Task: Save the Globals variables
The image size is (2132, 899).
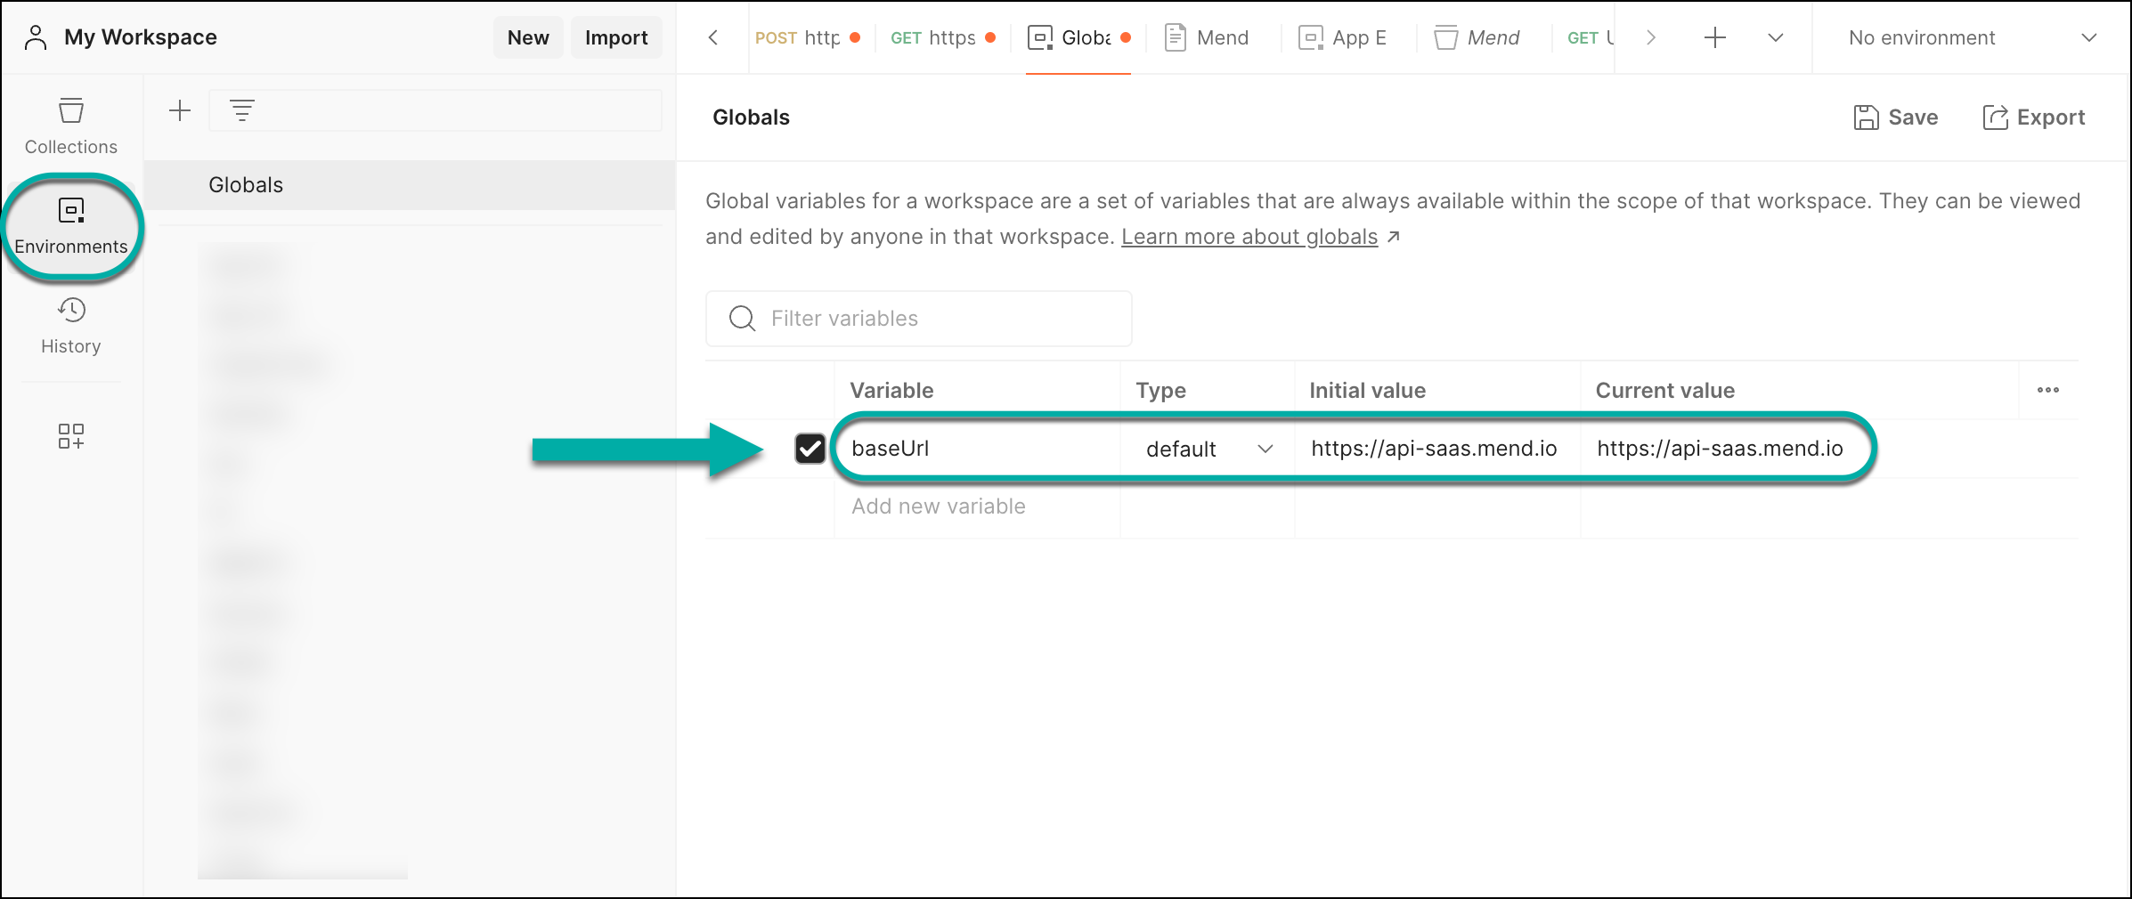Action: (x=1896, y=117)
